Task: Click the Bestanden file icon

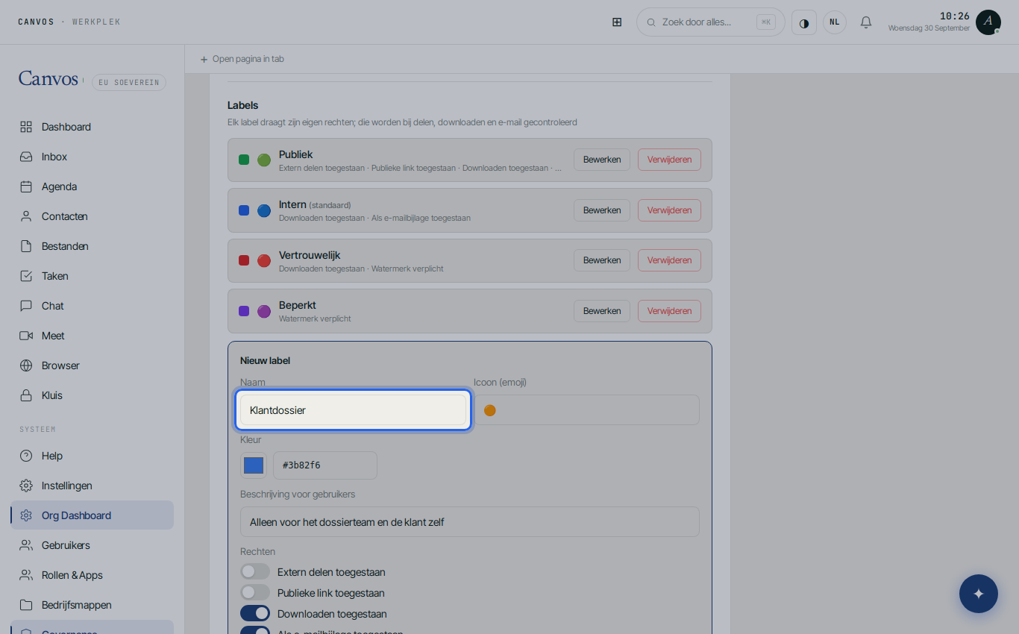Action: coord(26,246)
